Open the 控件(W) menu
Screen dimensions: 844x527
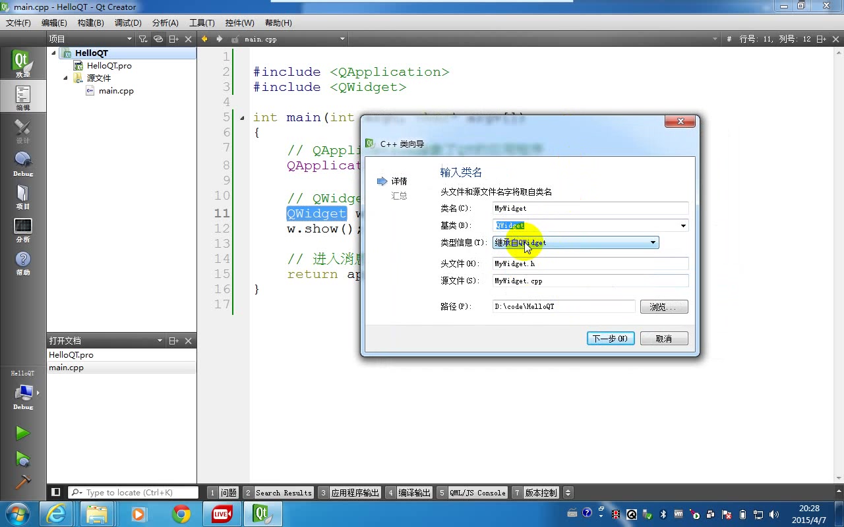tap(239, 22)
